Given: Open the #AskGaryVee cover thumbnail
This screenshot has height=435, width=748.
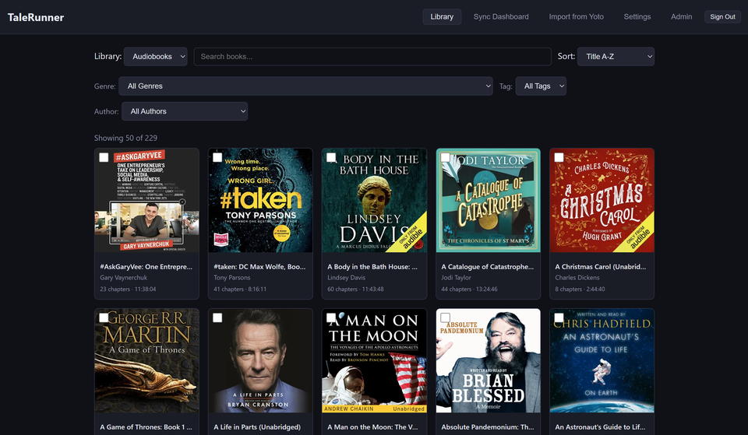Looking at the screenshot, I should [147, 200].
